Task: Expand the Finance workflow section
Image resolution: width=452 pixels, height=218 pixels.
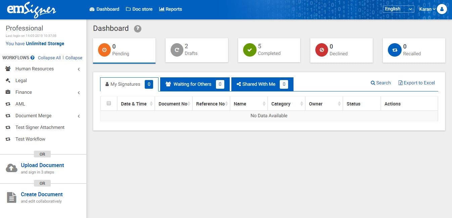Action: pos(79,92)
